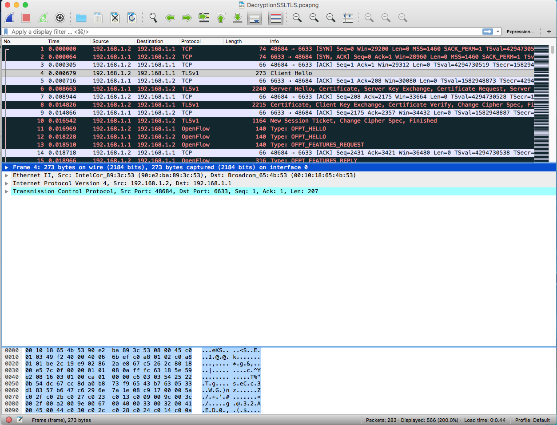The image size is (557, 425).
Task: Add a filter button with the plus
Action: [549, 32]
